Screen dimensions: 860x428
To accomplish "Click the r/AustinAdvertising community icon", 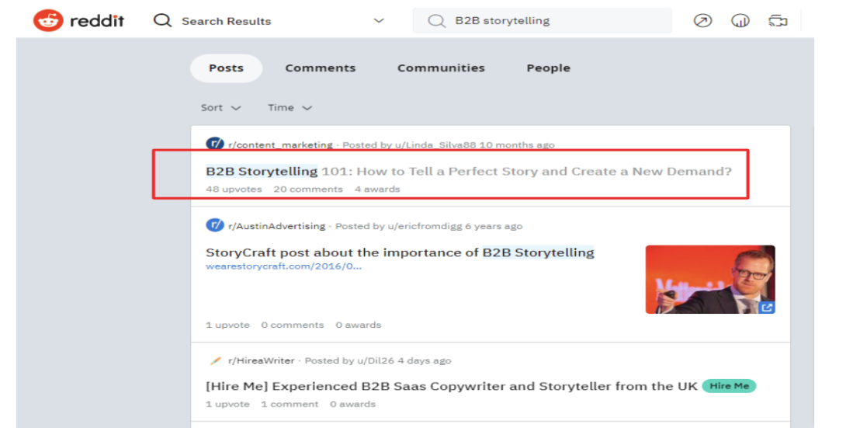I will click(x=215, y=225).
